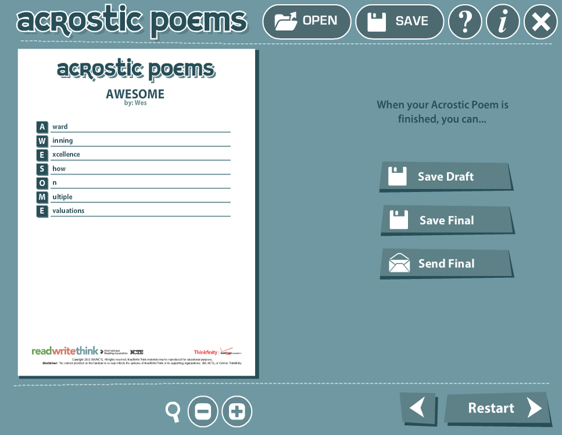The image size is (562, 435).
Task: Click the Thinkfinity logo
Action: 206,352
